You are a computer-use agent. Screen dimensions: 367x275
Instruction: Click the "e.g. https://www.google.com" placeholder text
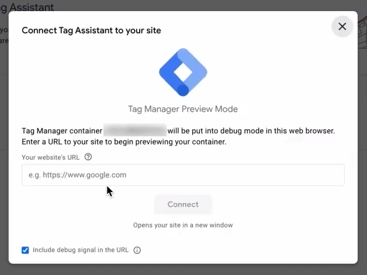click(x=78, y=175)
